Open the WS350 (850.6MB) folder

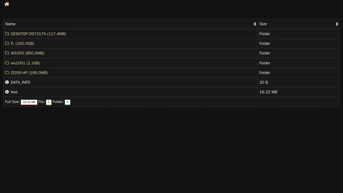(27, 53)
